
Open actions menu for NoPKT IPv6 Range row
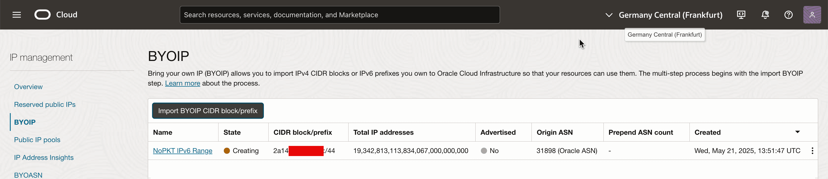coord(812,151)
